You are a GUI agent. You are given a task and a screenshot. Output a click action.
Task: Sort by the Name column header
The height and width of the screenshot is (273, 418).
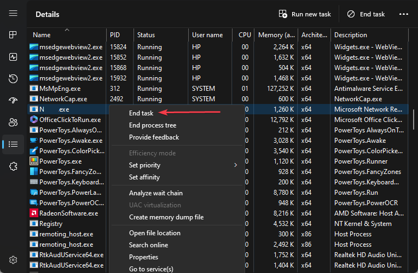42,35
